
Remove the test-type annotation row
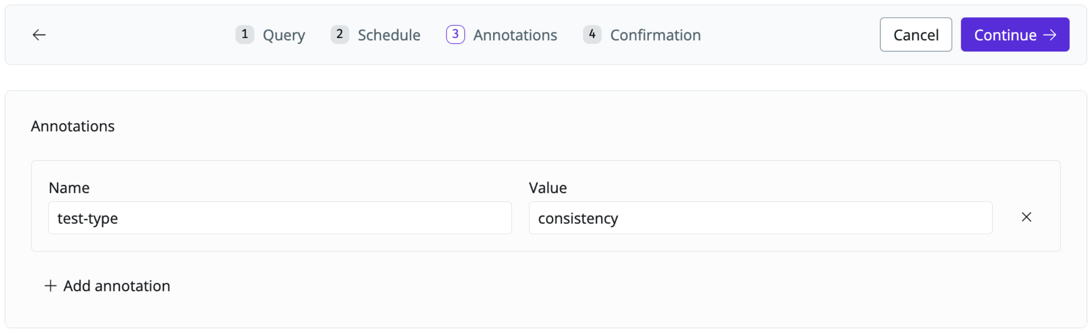tap(1026, 217)
